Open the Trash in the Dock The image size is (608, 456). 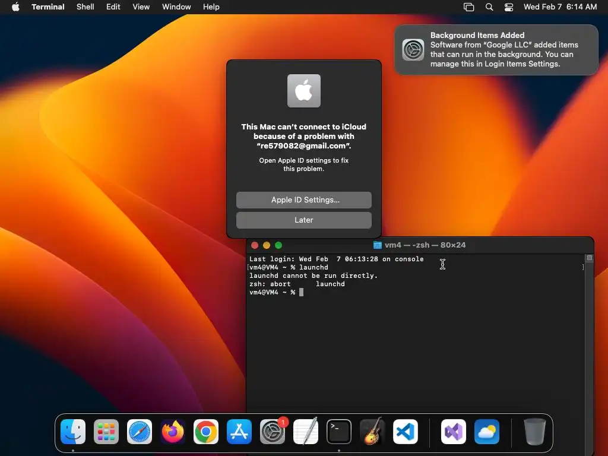point(535,432)
